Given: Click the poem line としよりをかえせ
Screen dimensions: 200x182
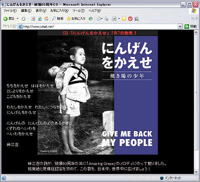Looking at the screenshot, I should pos(20,91).
